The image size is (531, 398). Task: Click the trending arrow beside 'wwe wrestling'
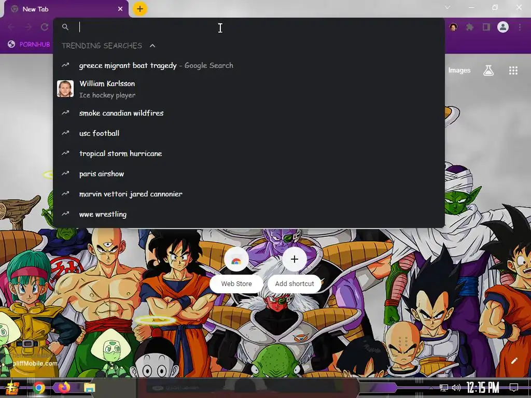click(x=65, y=214)
